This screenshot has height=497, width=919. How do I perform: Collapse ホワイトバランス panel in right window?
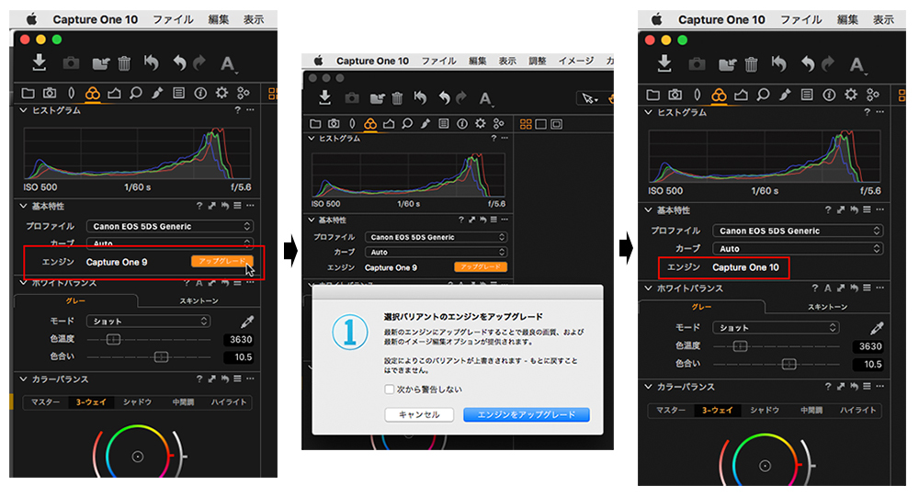point(648,288)
